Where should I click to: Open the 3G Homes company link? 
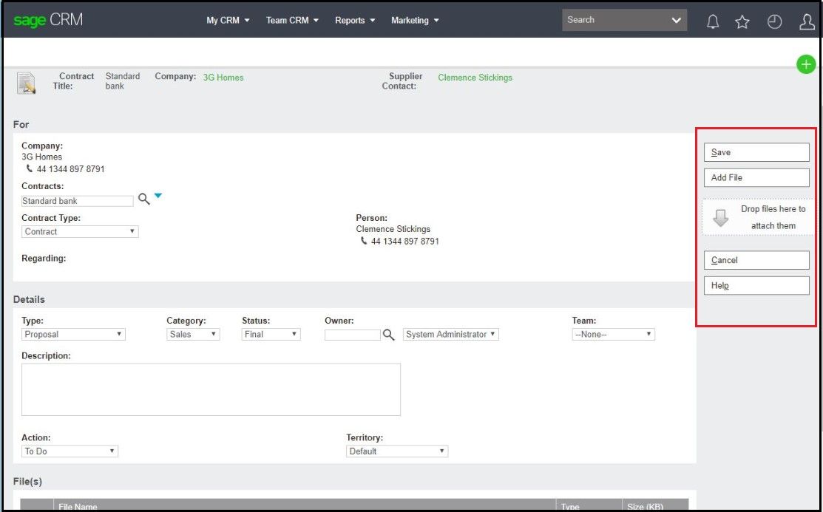223,77
